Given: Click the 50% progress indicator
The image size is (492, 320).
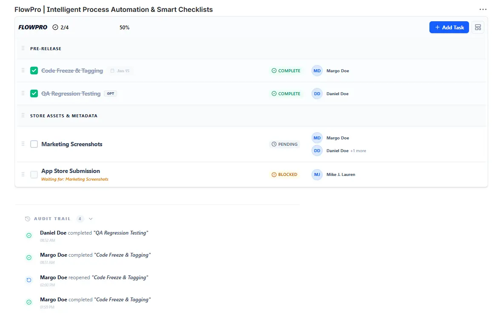Looking at the screenshot, I should [x=124, y=28].
